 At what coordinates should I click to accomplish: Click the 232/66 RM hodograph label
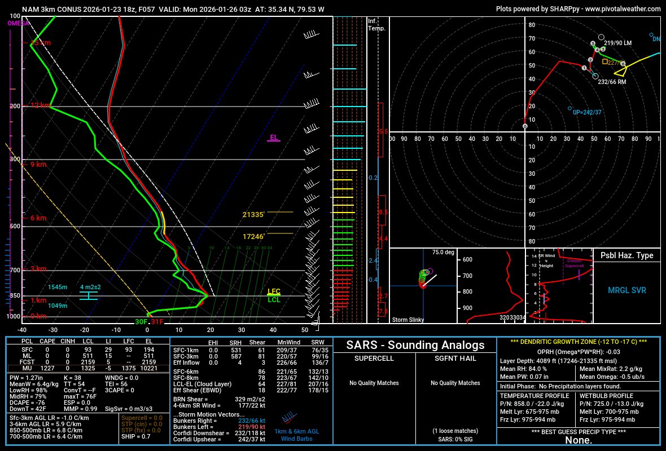click(612, 82)
